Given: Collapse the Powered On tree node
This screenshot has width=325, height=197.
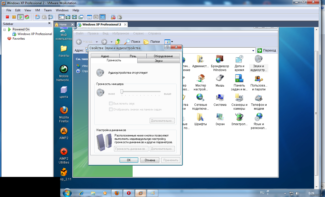Looking at the screenshot, I should click(4, 30).
